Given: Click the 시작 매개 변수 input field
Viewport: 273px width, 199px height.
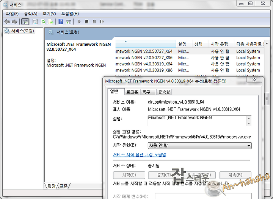Looking at the screenshot, I should click(203, 196).
